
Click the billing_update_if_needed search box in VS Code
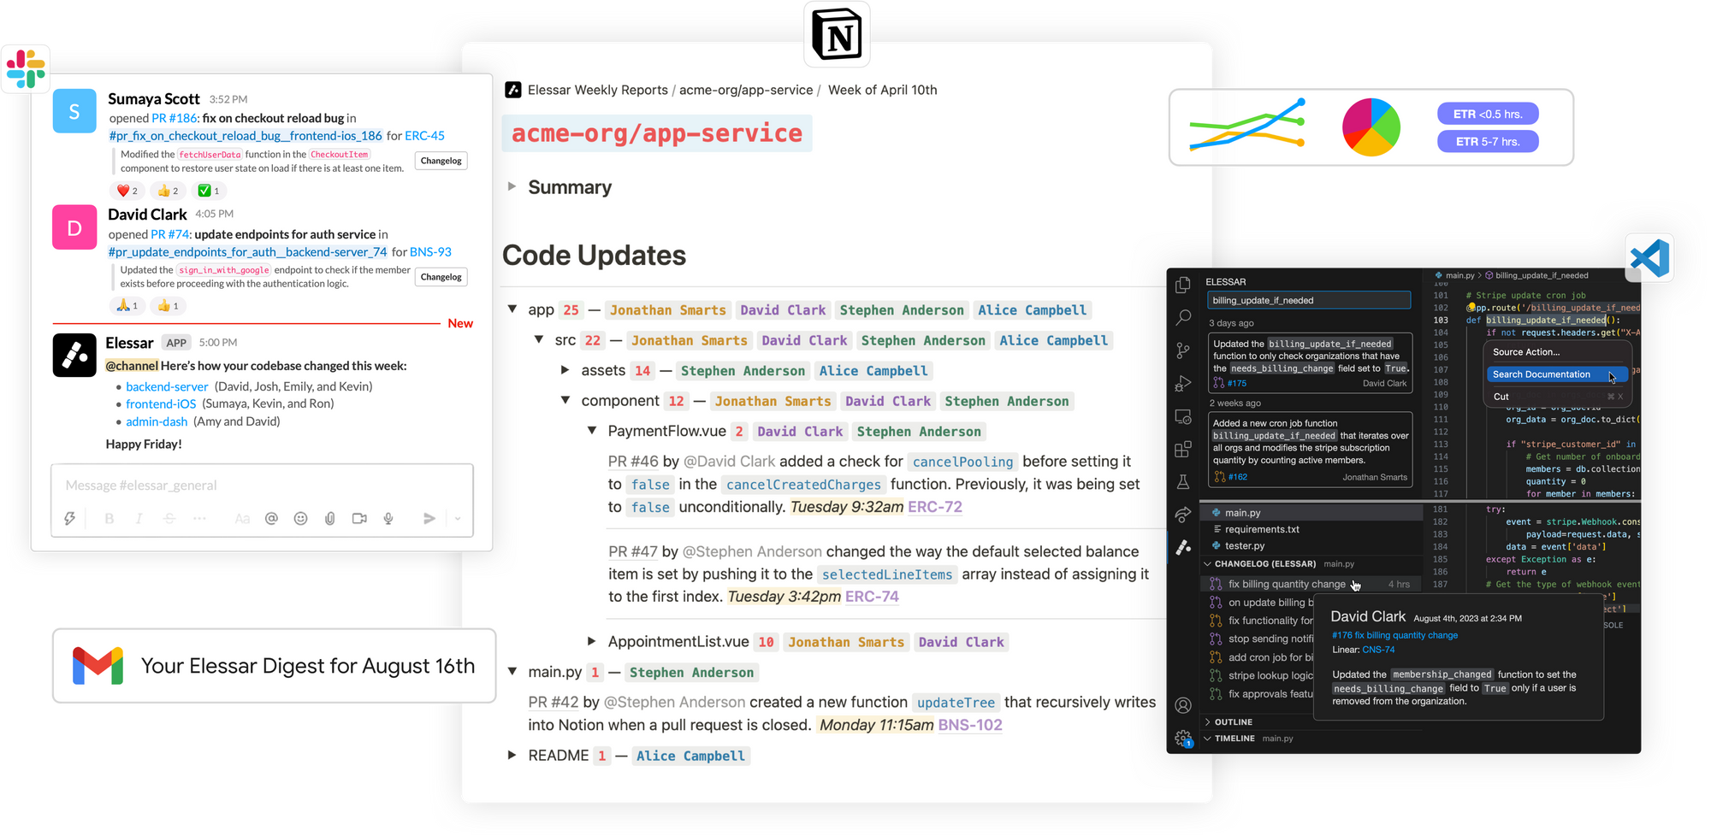click(1309, 300)
